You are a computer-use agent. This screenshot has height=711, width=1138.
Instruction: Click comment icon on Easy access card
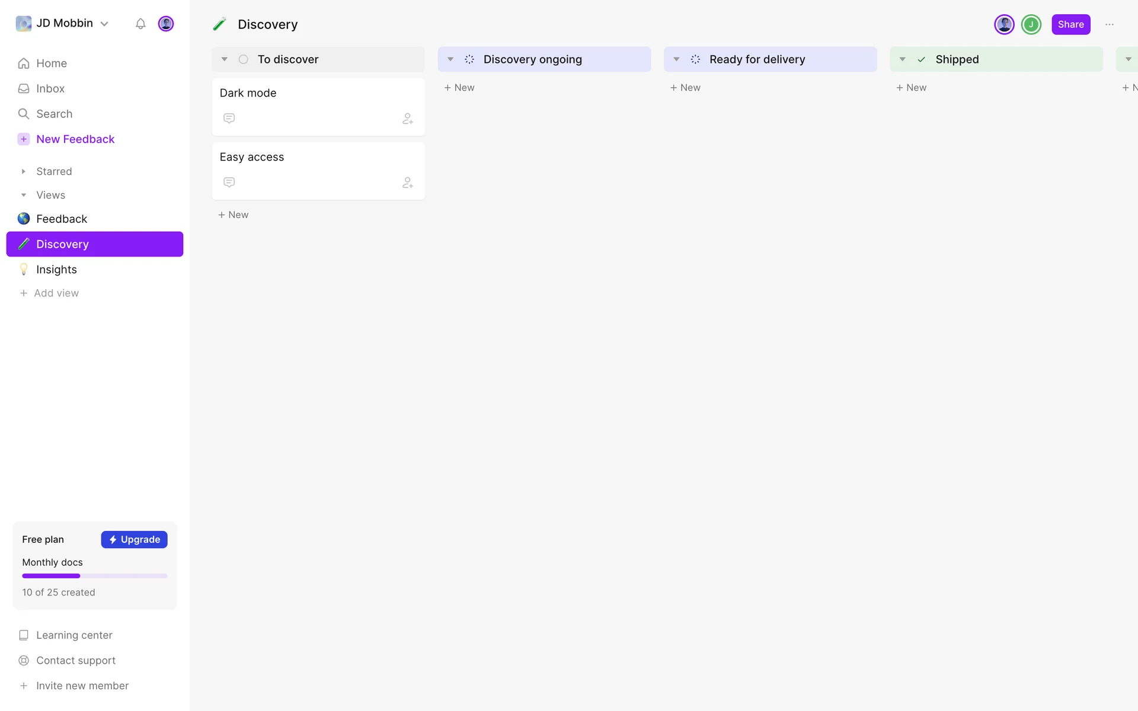tap(229, 182)
